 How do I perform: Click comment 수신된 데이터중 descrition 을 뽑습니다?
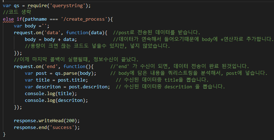click(x=170, y=87)
